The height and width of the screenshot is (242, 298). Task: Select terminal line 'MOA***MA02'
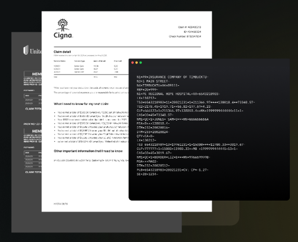[x=147, y=162]
